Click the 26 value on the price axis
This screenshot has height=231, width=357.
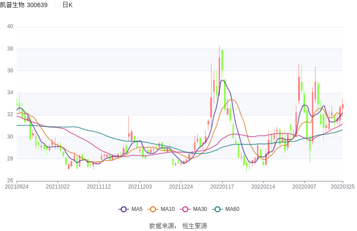(10, 181)
